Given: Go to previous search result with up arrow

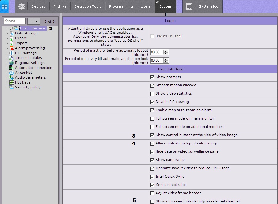Looking at the screenshot, I should click(x=30, y=21).
